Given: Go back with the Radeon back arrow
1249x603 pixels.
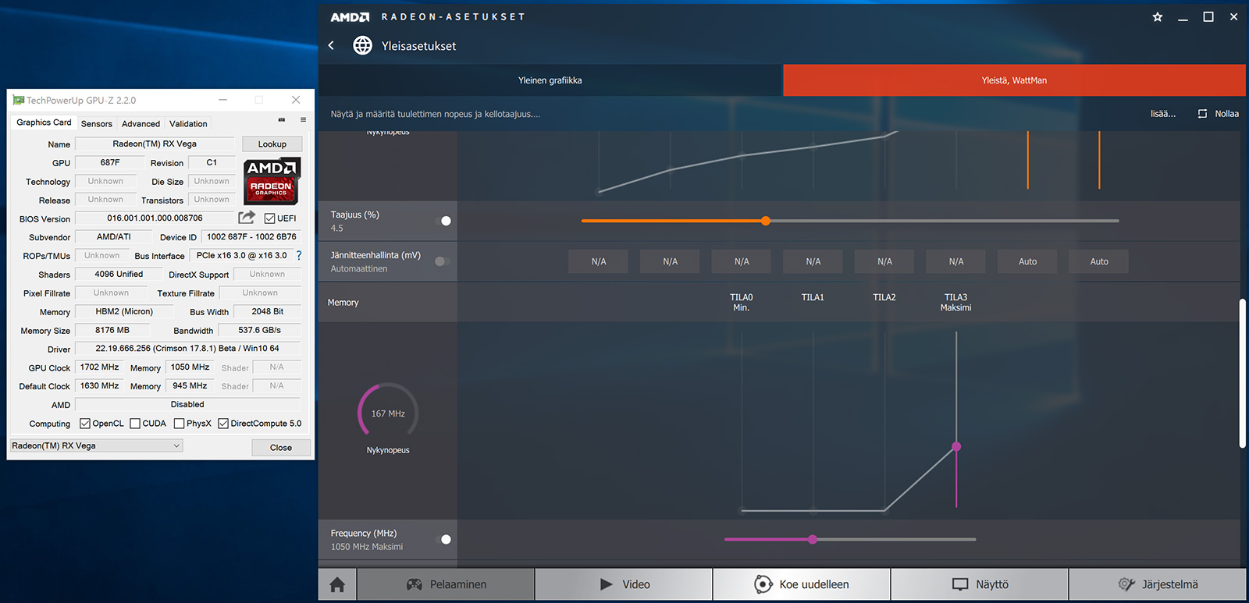Looking at the screenshot, I should coord(331,45).
